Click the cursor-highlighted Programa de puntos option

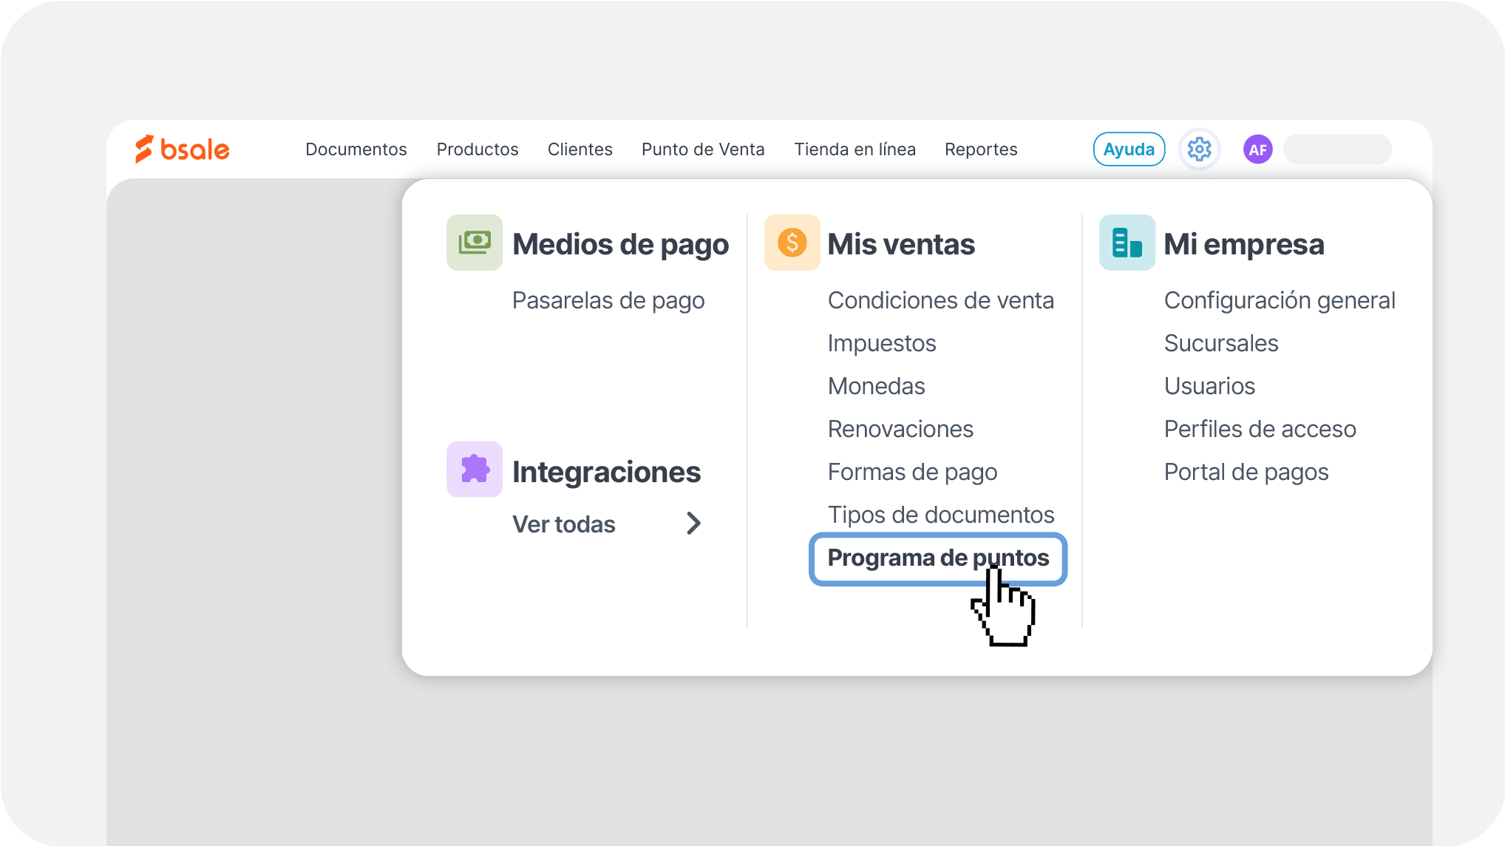(x=937, y=559)
